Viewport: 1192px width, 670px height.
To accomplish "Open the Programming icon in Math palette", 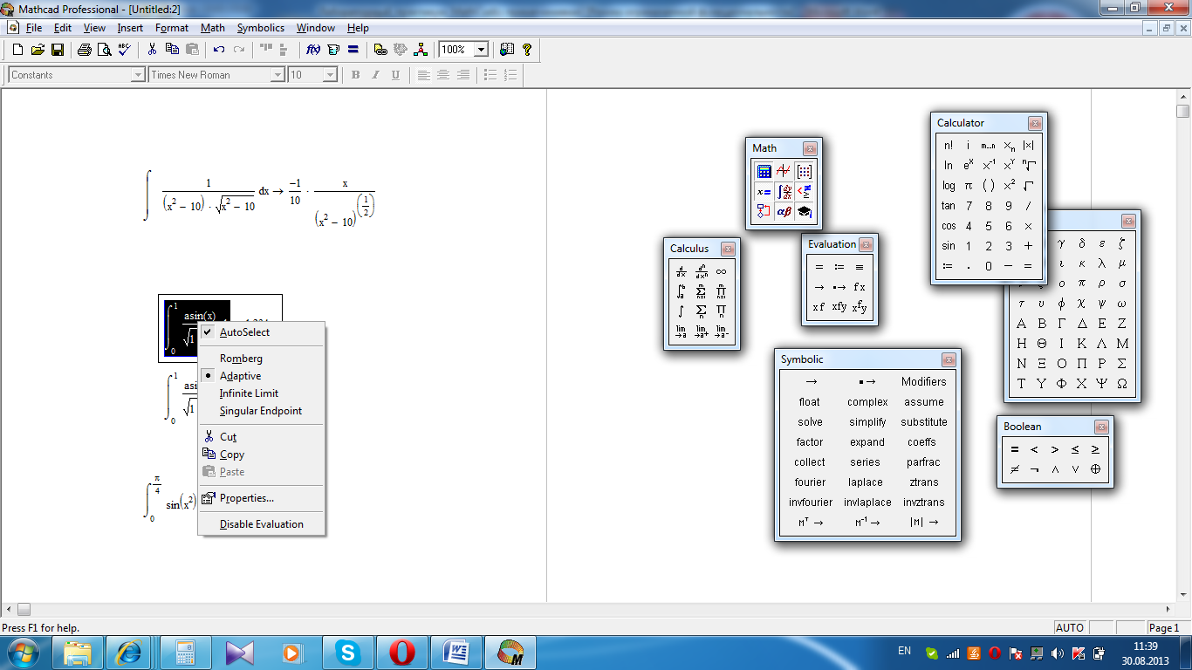I will point(764,211).
